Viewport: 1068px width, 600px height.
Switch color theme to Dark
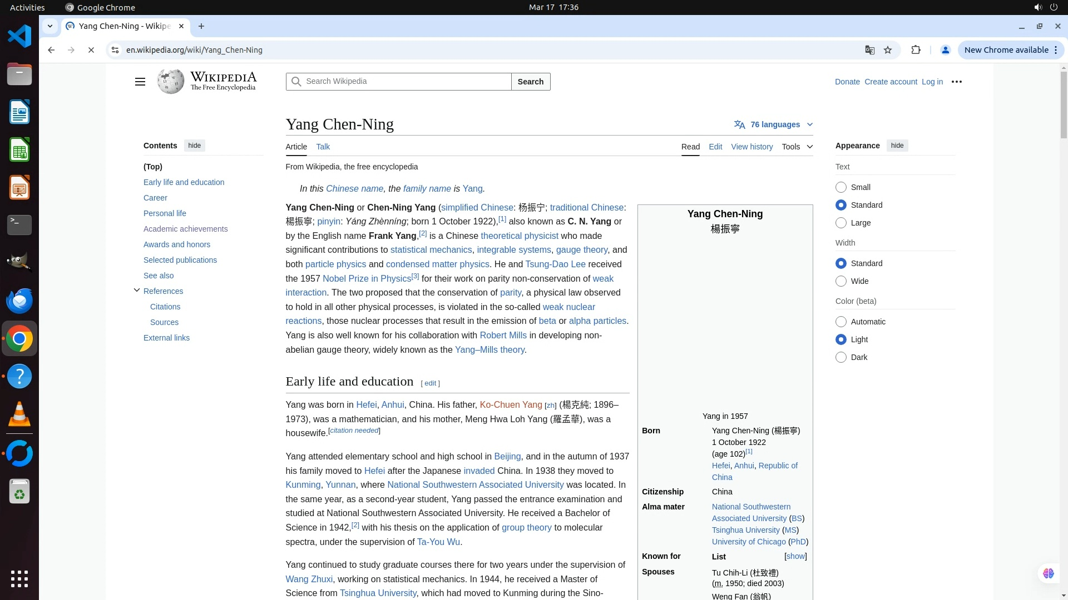[x=841, y=357]
